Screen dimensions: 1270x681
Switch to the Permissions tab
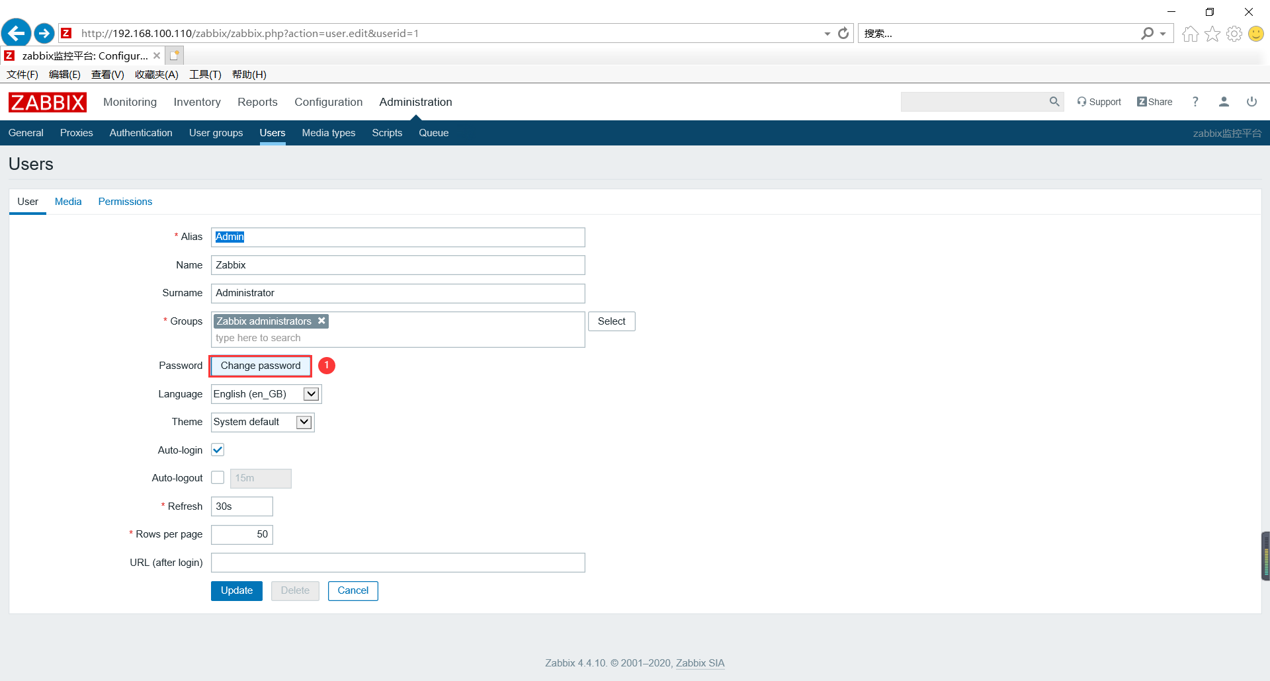coord(125,202)
